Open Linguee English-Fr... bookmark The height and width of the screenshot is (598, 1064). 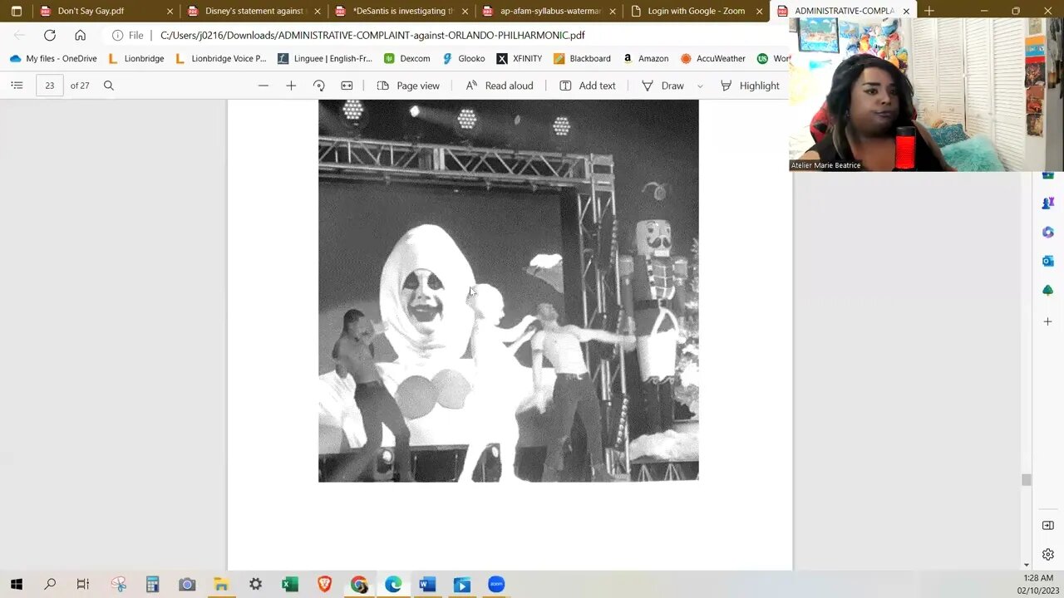[325, 59]
